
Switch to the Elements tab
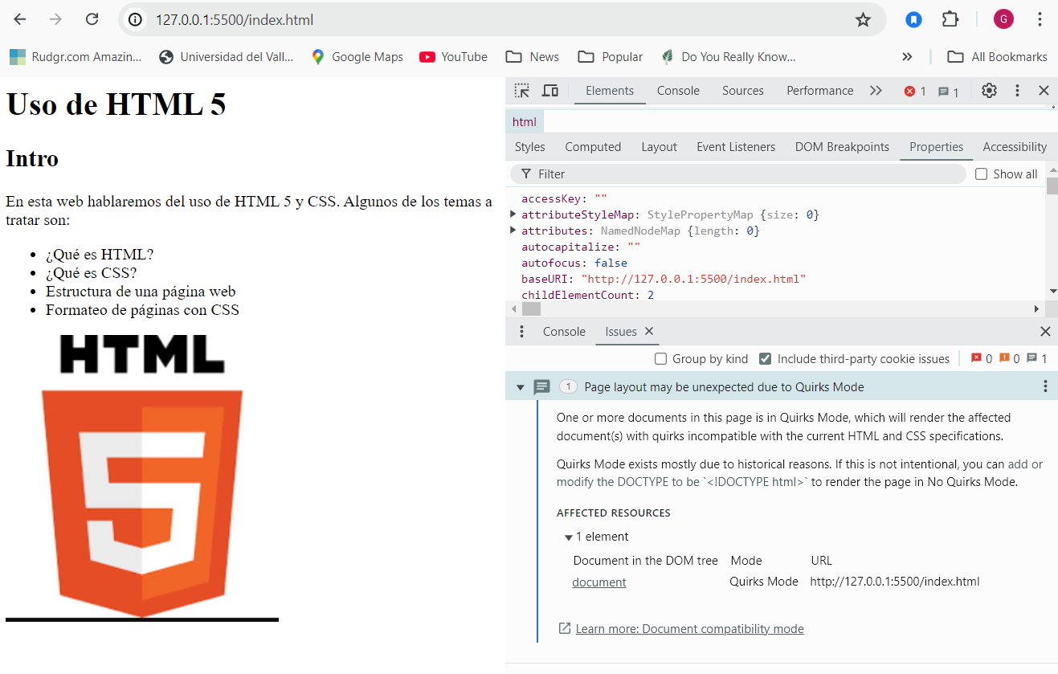[610, 91]
